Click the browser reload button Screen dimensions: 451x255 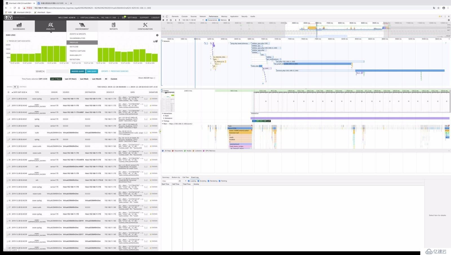click(14, 8)
